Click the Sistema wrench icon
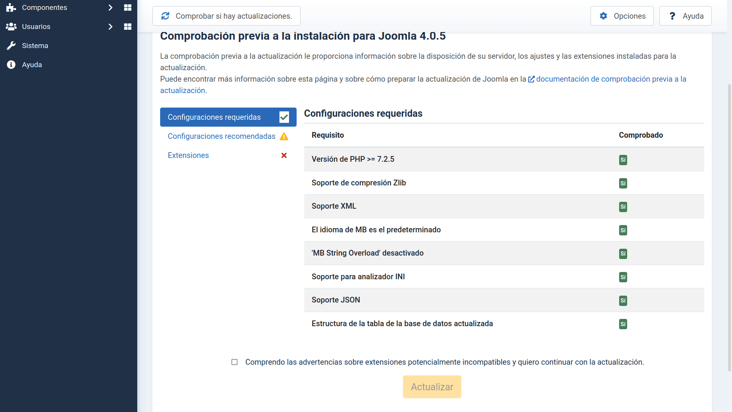The height and width of the screenshot is (412, 732). [x=11, y=46]
